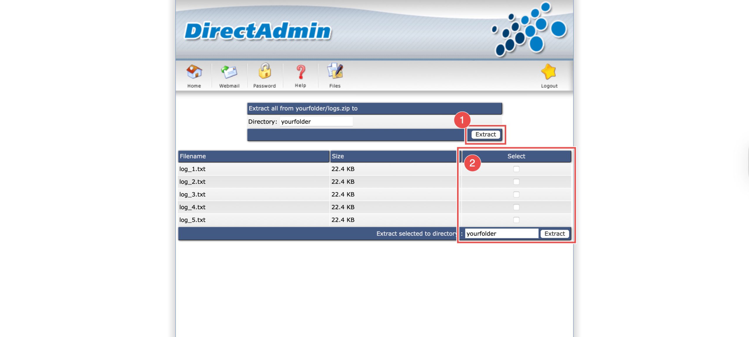Open the Files icon
Screen dimensions: 749x337
335,71
